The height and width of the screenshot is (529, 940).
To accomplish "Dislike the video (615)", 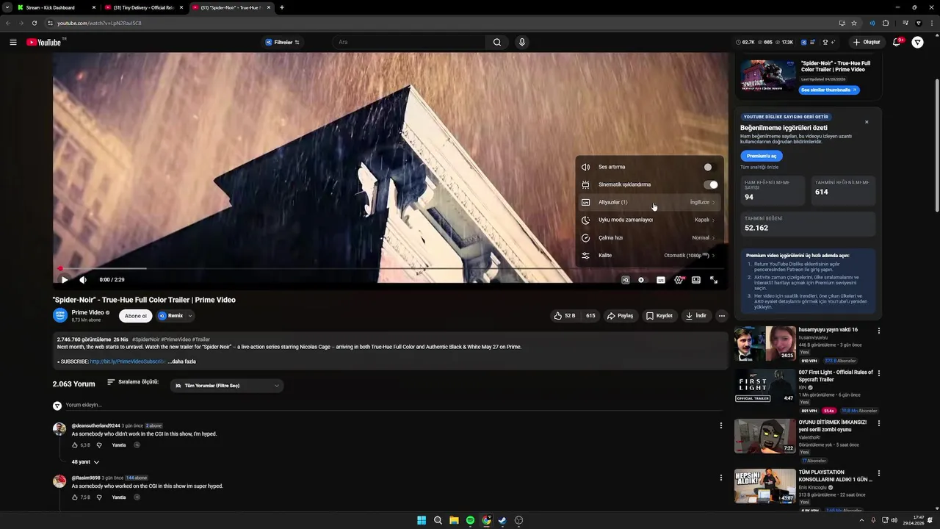I will click(x=590, y=316).
